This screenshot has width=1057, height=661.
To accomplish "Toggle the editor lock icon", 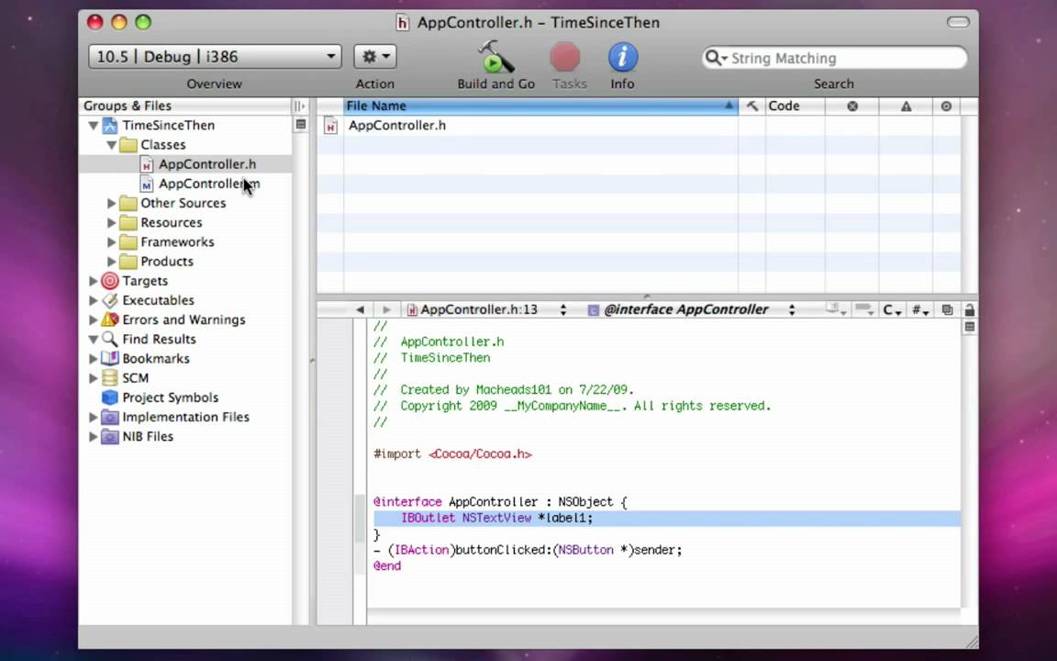I will point(969,309).
